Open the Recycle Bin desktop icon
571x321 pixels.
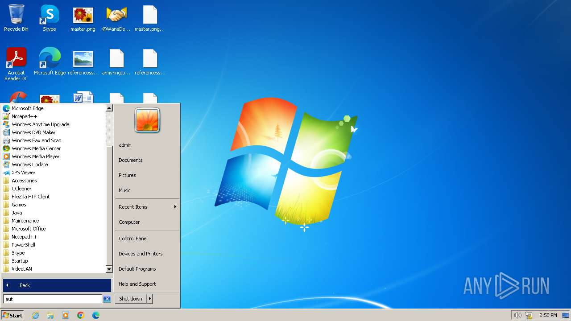tap(16, 19)
